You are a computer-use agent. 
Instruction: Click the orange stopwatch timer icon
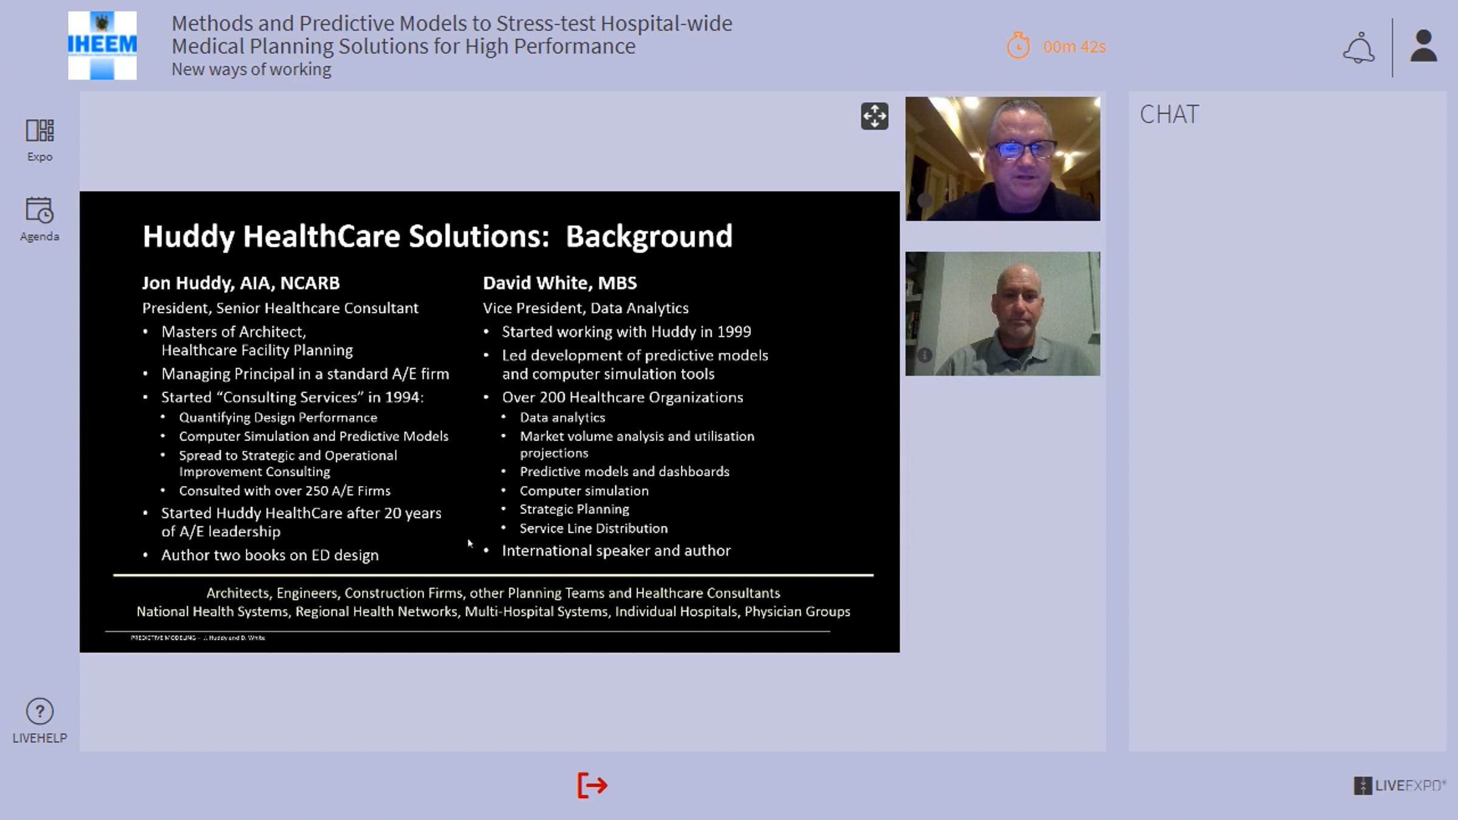(x=1018, y=46)
